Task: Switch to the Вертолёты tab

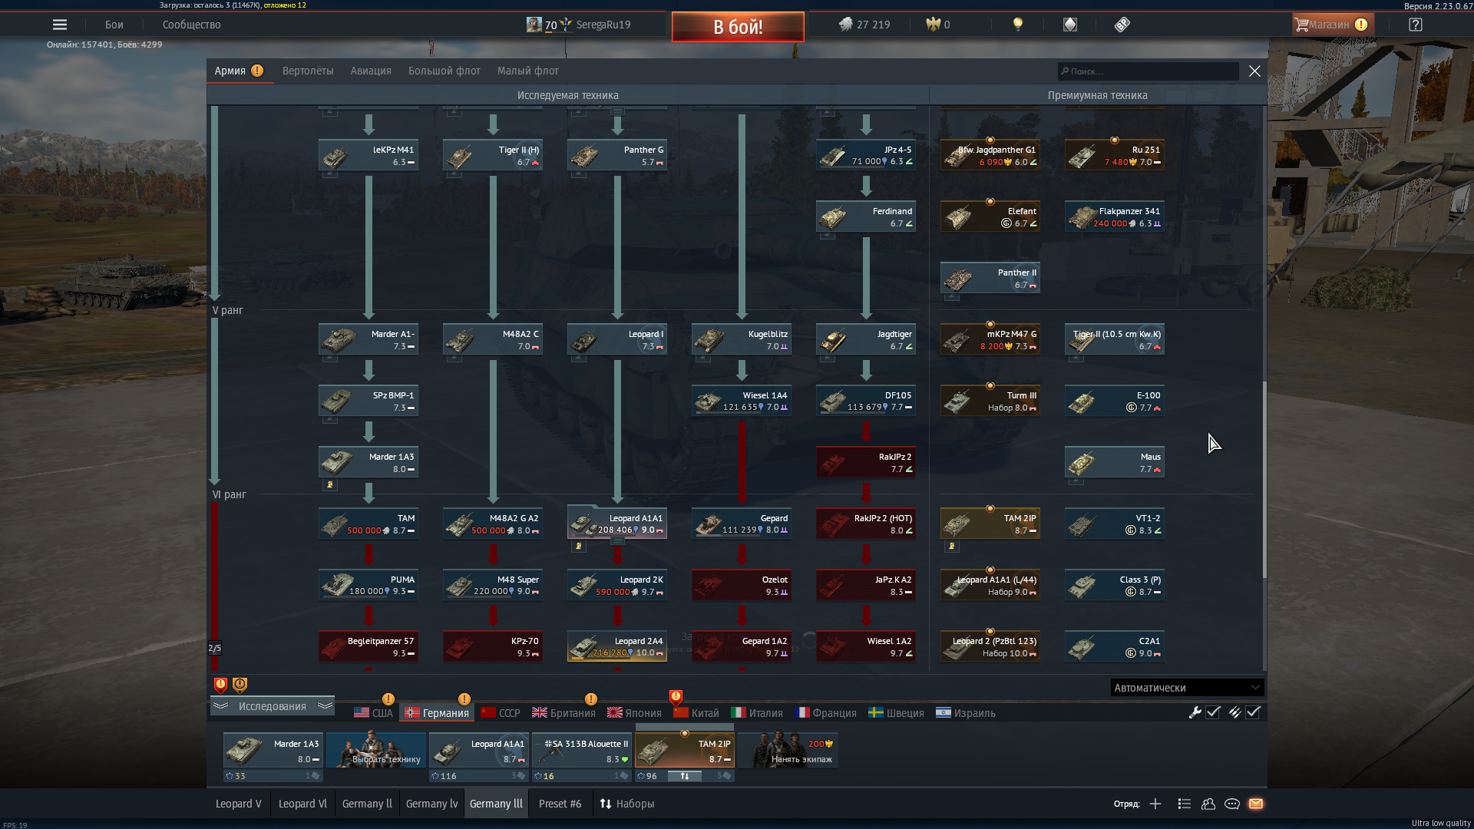Action: click(x=308, y=71)
